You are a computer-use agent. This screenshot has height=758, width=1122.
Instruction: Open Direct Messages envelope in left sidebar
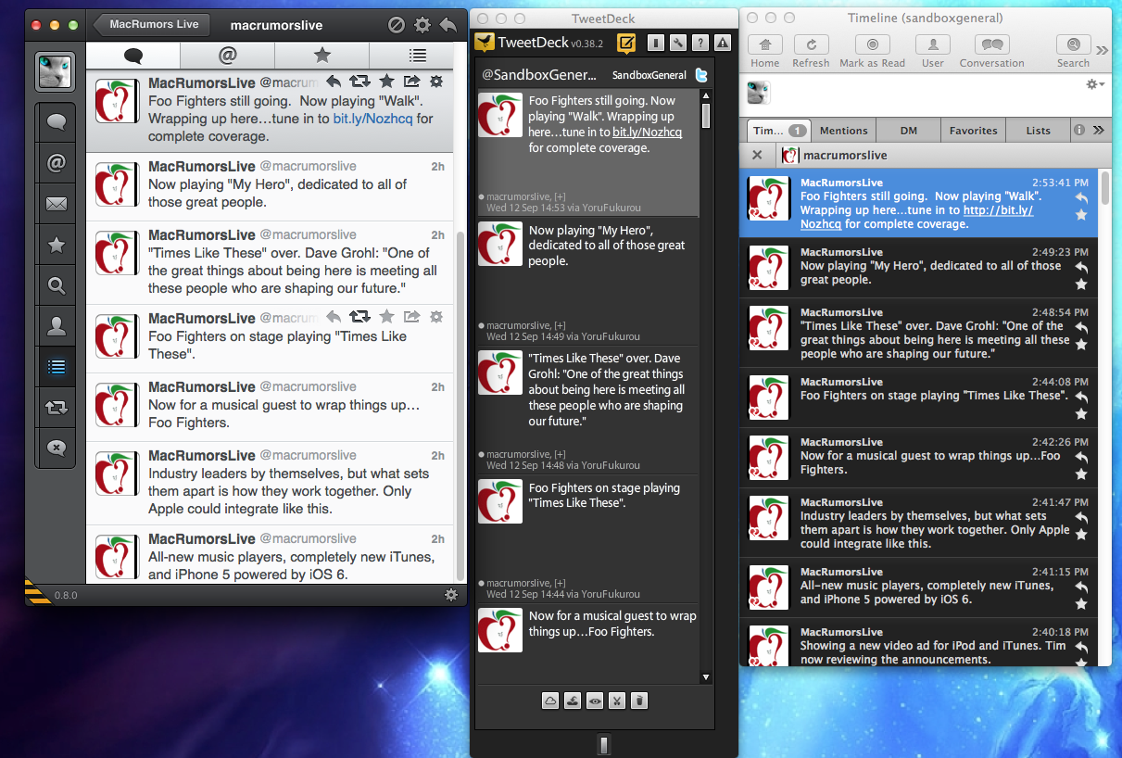pos(57,204)
